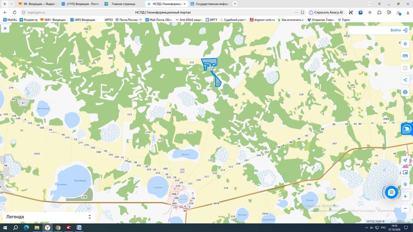Open the ФРГУ bookmark
The height and width of the screenshot is (232, 413).
tap(212, 20)
